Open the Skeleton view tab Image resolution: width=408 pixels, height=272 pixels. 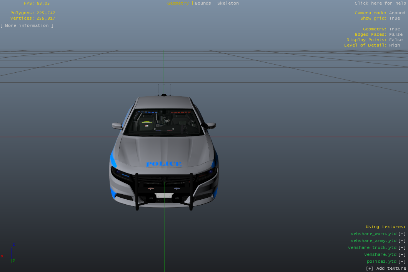coord(228,3)
